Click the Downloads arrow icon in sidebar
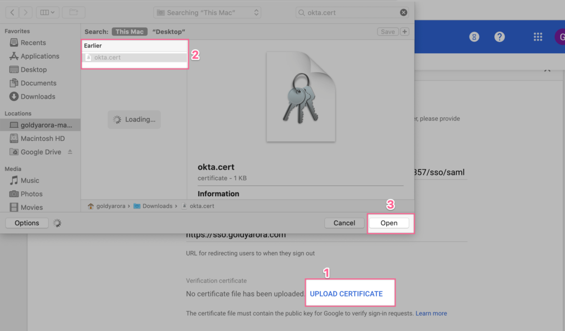Image resolution: width=565 pixels, height=331 pixels. (x=14, y=96)
